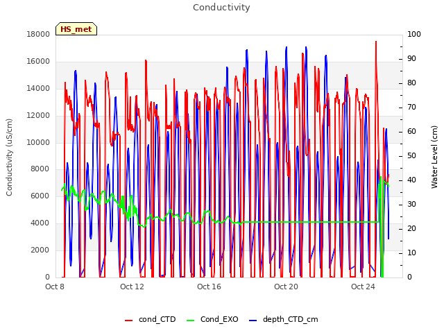
Task: Click the Conductivity (uS/cm) axis title
Action: [x=9, y=157]
